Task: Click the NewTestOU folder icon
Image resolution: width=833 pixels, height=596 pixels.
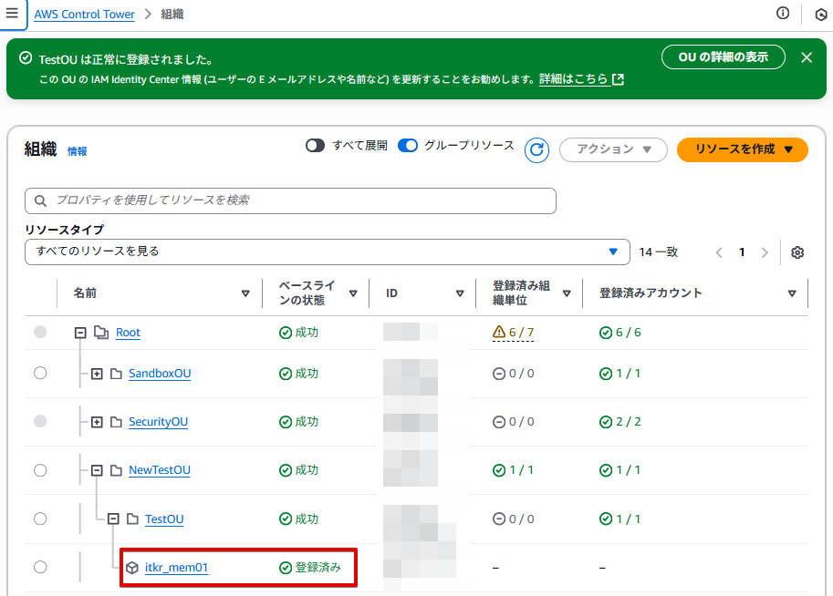Action: click(116, 470)
